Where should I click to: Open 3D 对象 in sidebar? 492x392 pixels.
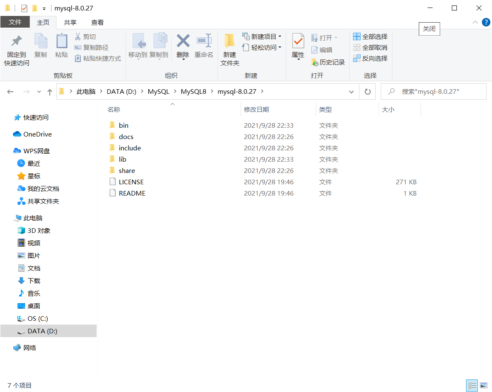pyautogui.click(x=34, y=230)
